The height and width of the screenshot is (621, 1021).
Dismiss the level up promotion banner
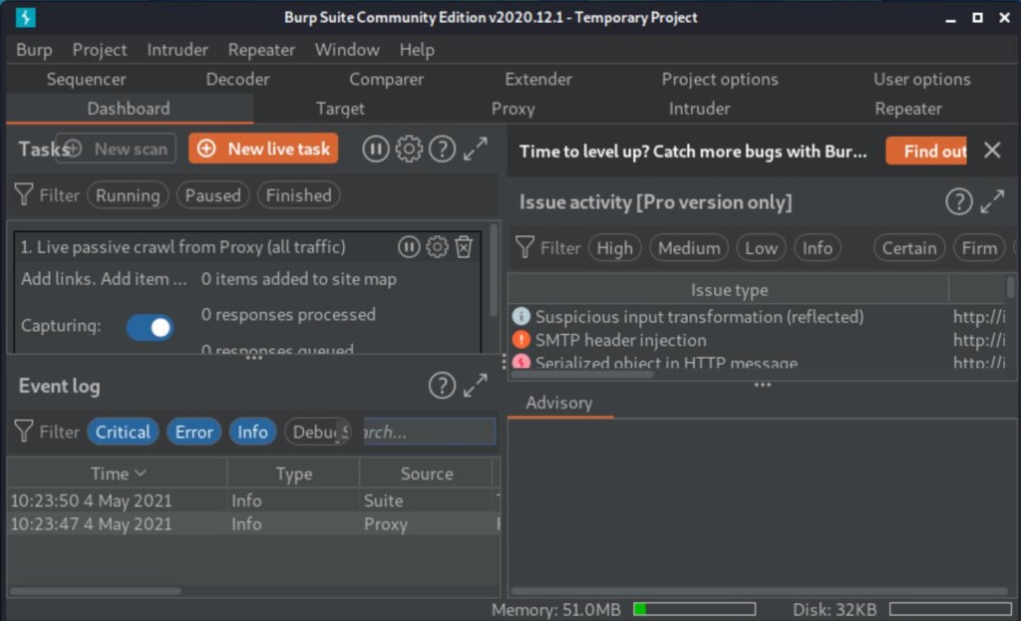point(992,151)
